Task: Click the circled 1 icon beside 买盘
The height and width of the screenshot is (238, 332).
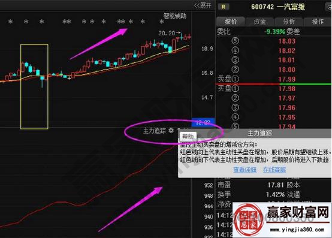Action: point(236,89)
